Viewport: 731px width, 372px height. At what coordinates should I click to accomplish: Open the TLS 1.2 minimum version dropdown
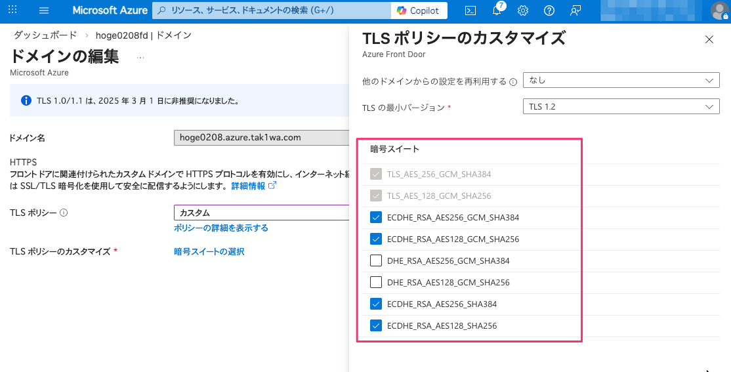621,107
